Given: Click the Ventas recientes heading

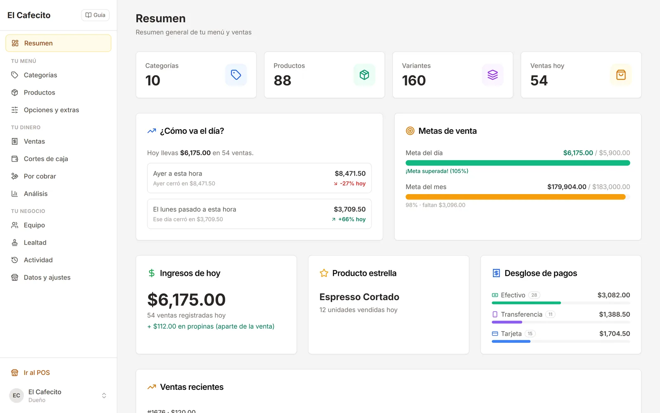Looking at the screenshot, I should pos(192,387).
